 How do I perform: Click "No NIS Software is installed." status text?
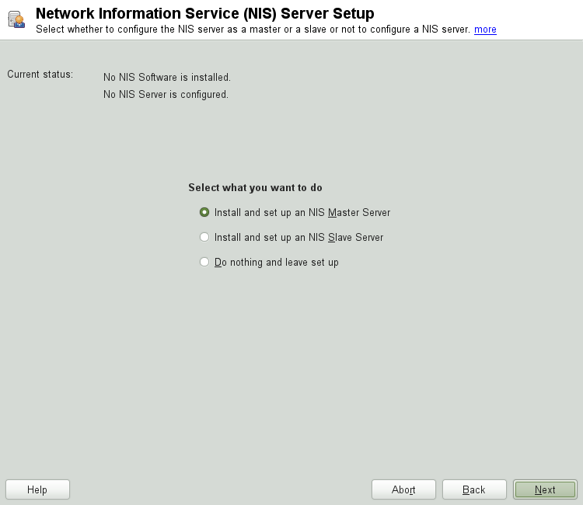(167, 77)
